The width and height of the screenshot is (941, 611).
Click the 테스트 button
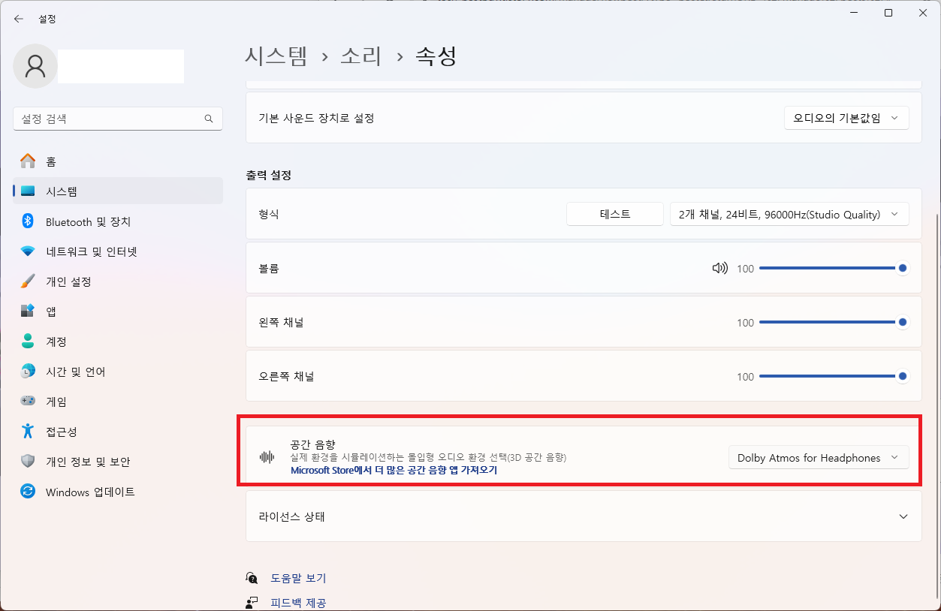tap(614, 214)
